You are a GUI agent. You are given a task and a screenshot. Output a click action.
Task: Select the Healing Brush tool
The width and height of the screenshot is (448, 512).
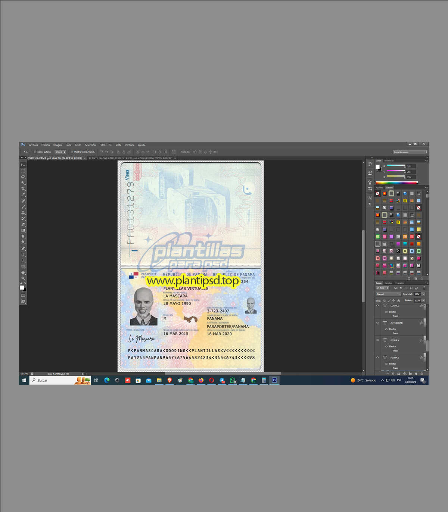23,201
